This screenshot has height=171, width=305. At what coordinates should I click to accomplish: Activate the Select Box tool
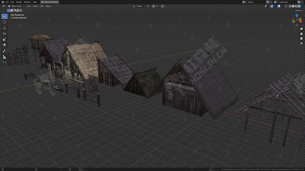(x=5, y=16)
